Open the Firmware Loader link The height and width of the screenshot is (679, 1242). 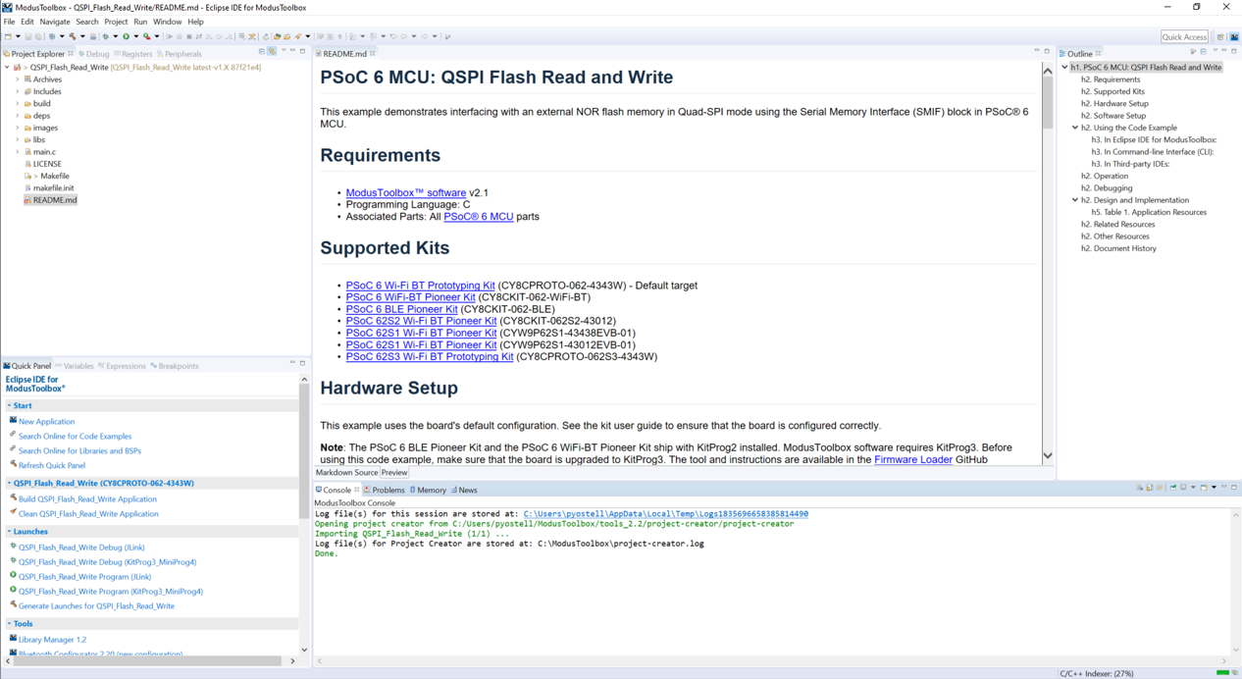913,459
